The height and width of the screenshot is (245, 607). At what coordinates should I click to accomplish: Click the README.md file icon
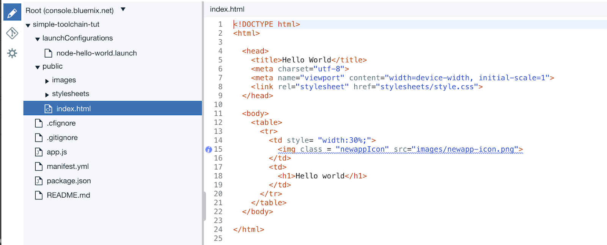click(39, 195)
